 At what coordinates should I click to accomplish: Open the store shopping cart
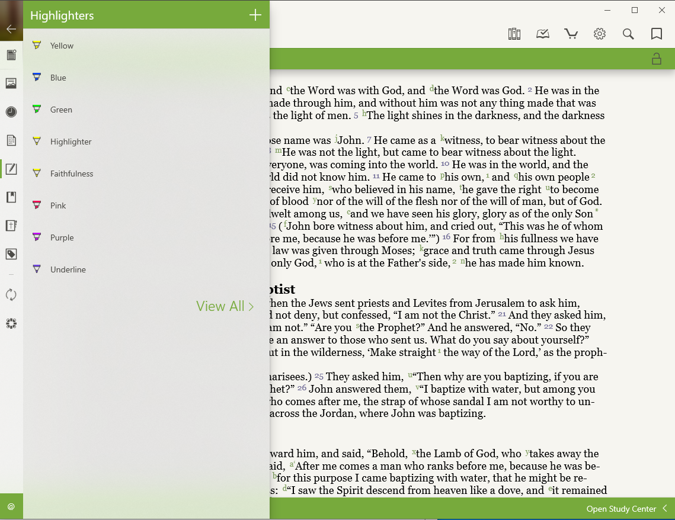coord(571,34)
